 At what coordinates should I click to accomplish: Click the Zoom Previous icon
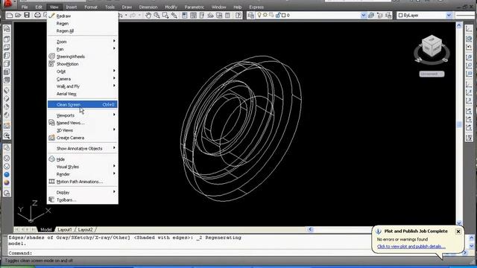pyautogui.click(x=174, y=15)
